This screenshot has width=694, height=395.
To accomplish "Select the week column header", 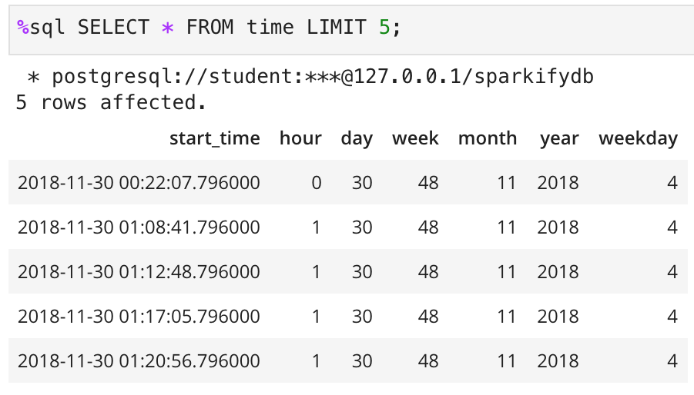I will tap(415, 138).
